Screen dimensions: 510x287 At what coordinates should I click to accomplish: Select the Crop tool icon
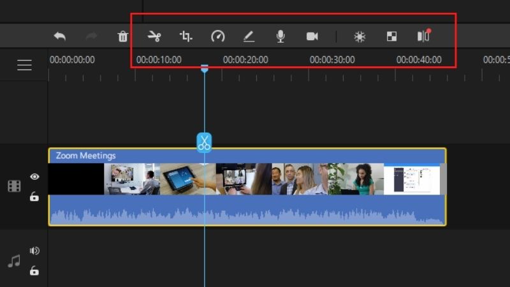[x=186, y=36]
